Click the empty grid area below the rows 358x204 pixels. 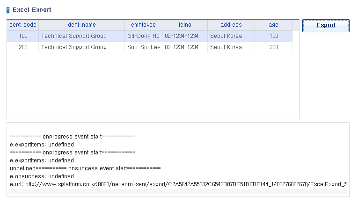(153, 86)
